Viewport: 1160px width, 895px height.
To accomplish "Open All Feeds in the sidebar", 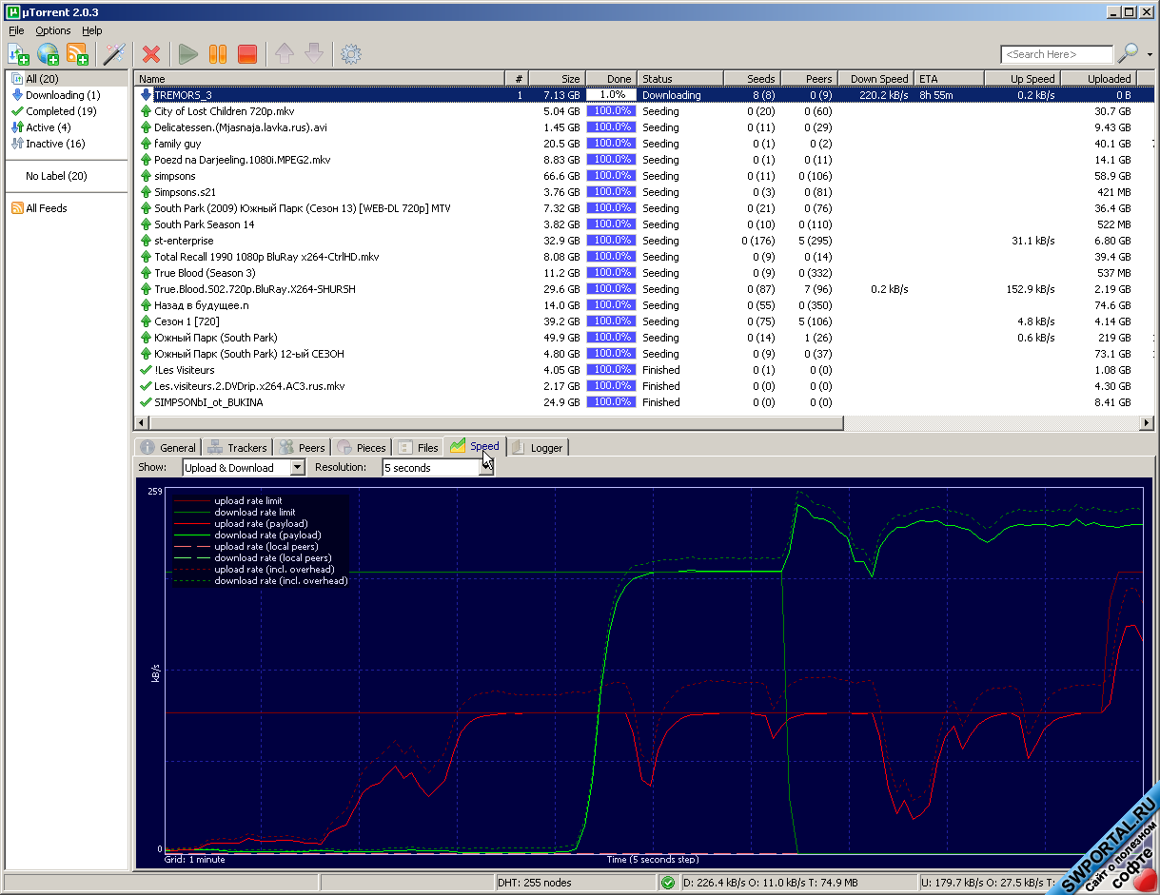I will (x=67, y=208).
